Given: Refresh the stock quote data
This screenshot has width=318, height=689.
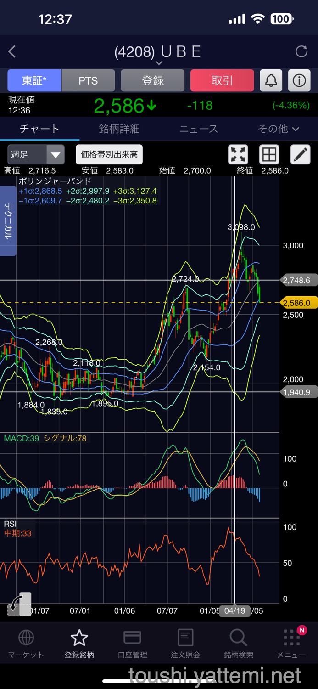Looking at the screenshot, I should 301,51.
